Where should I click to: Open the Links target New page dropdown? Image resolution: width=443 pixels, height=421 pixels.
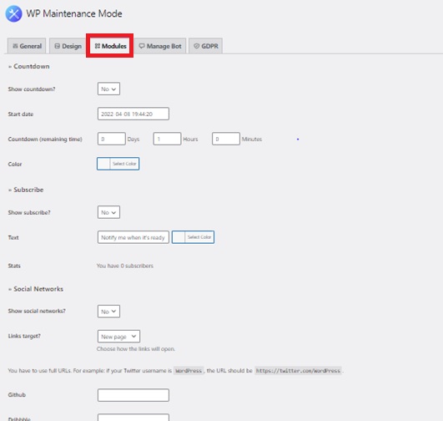[x=118, y=337]
